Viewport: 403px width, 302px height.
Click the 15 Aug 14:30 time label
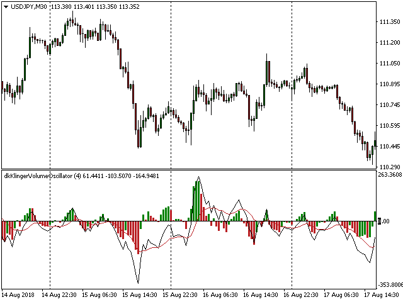click(140, 295)
